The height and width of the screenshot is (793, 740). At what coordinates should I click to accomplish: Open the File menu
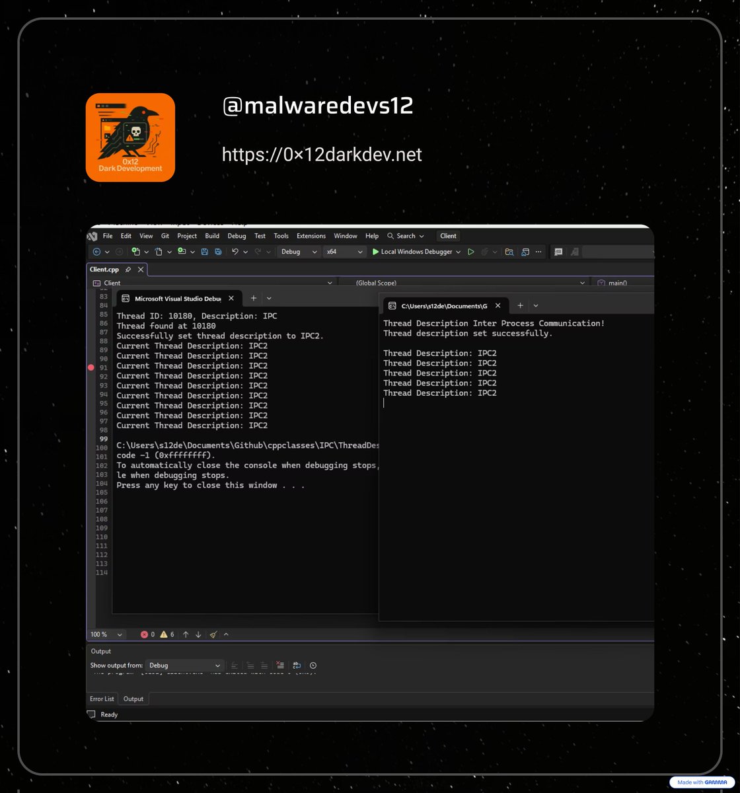[x=108, y=236]
